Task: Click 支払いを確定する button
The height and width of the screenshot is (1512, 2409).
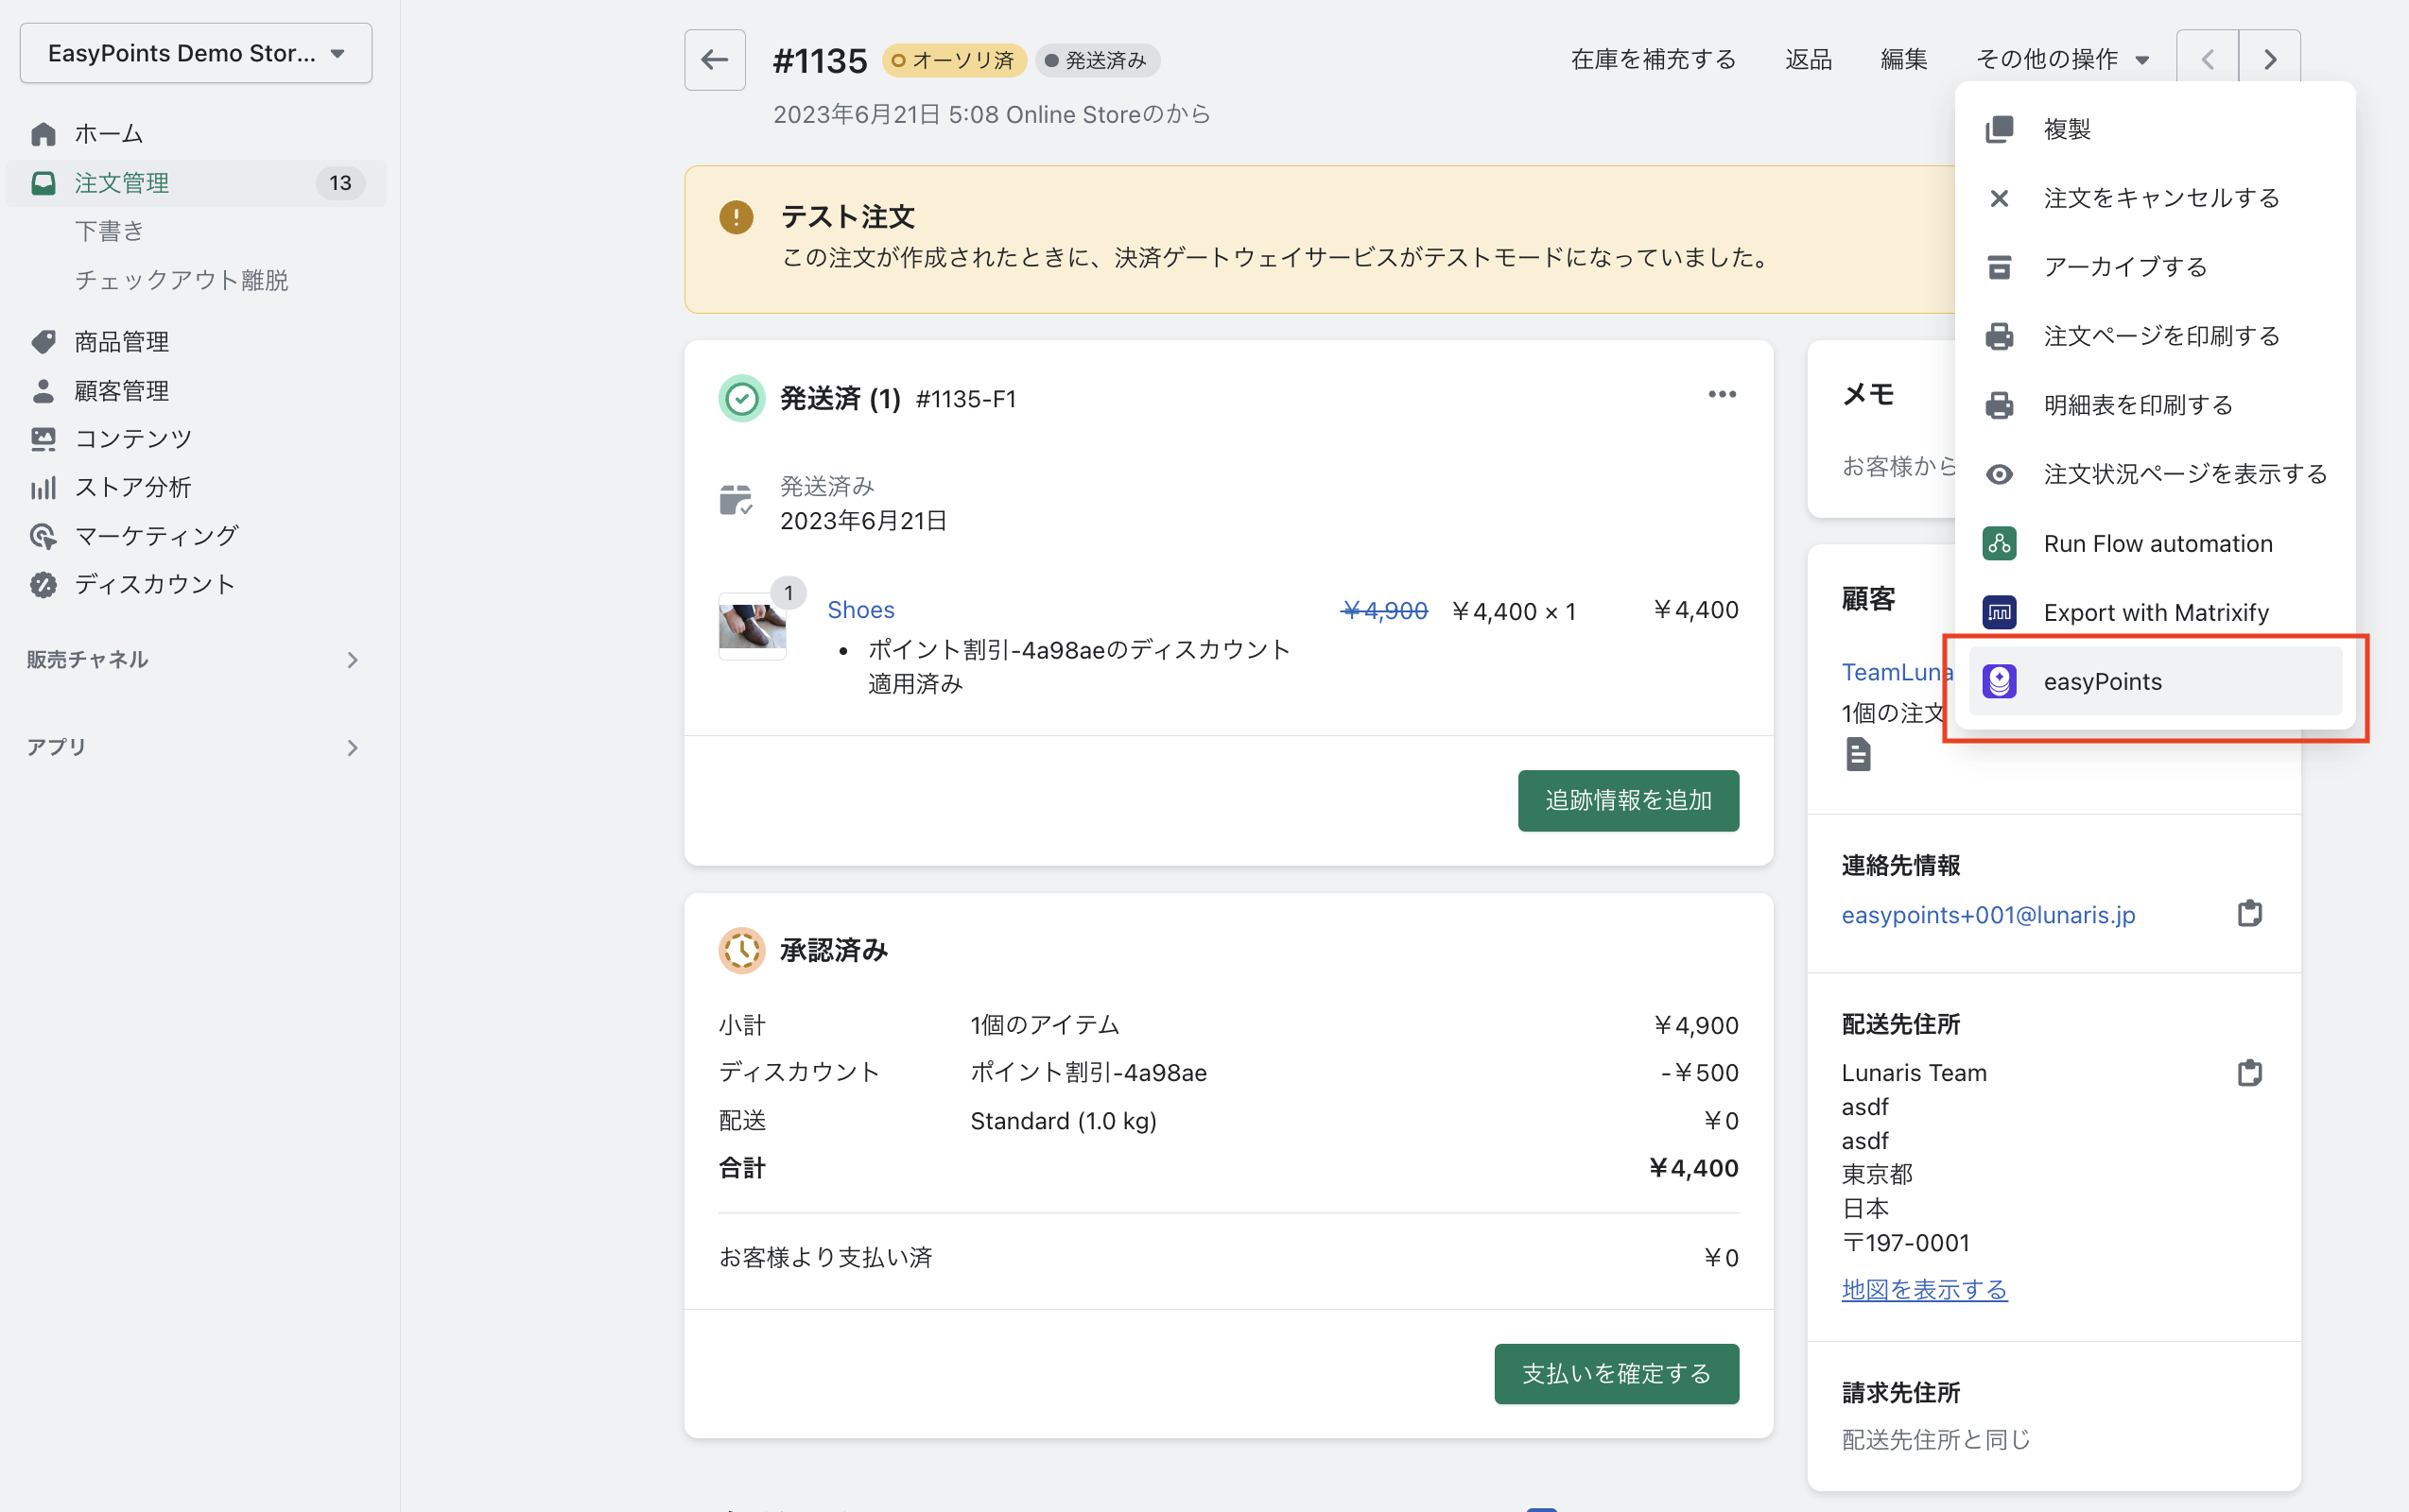Action: coord(1616,1373)
